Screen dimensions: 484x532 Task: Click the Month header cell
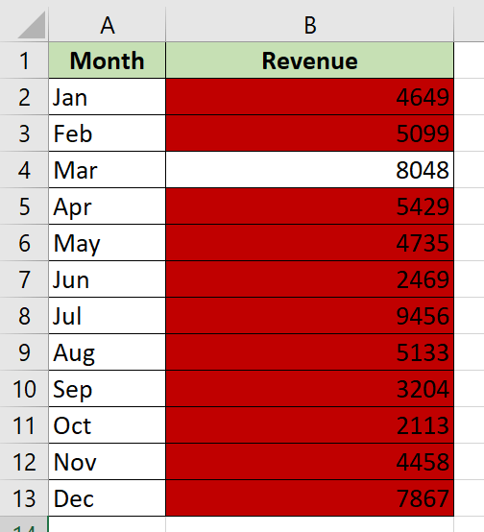tap(108, 60)
